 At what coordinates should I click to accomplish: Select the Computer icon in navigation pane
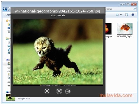click(7, 60)
